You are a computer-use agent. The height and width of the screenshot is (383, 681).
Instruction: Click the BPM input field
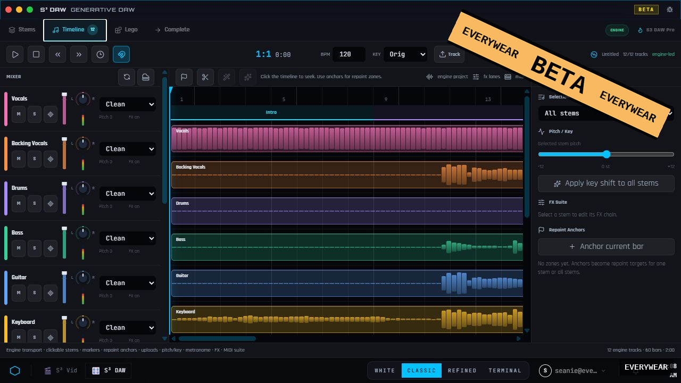point(349,54)
